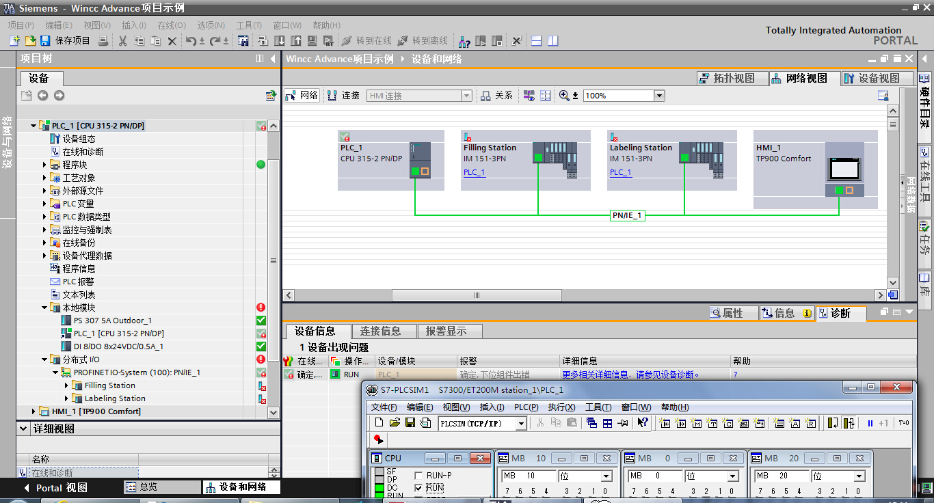Click the Save project (保存项目) icon
This screenshot has height=503, width=934.
(45, 41)
